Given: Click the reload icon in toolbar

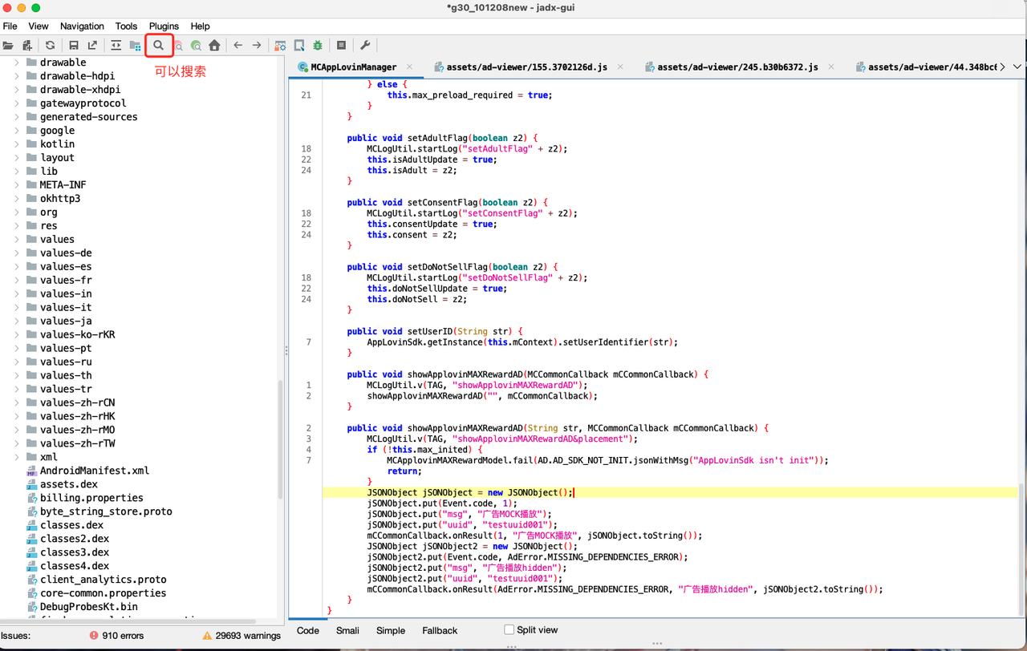Looking at the screenshot, I should tap(50, 46).
